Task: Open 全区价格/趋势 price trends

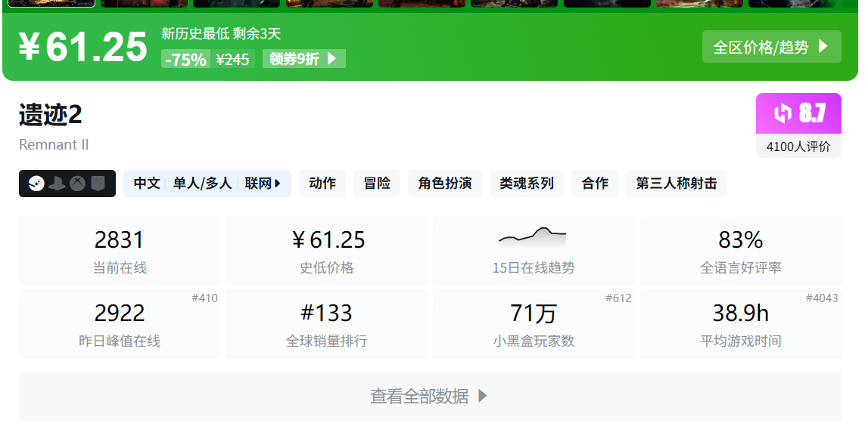Action: point(771,47)
